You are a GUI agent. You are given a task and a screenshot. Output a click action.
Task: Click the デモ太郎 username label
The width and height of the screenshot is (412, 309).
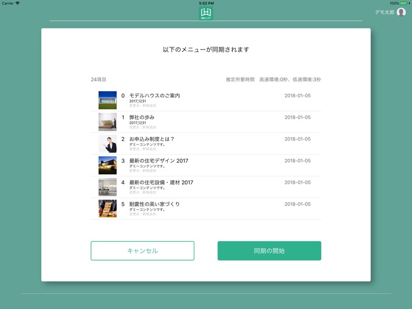click(x=385, y=12)
